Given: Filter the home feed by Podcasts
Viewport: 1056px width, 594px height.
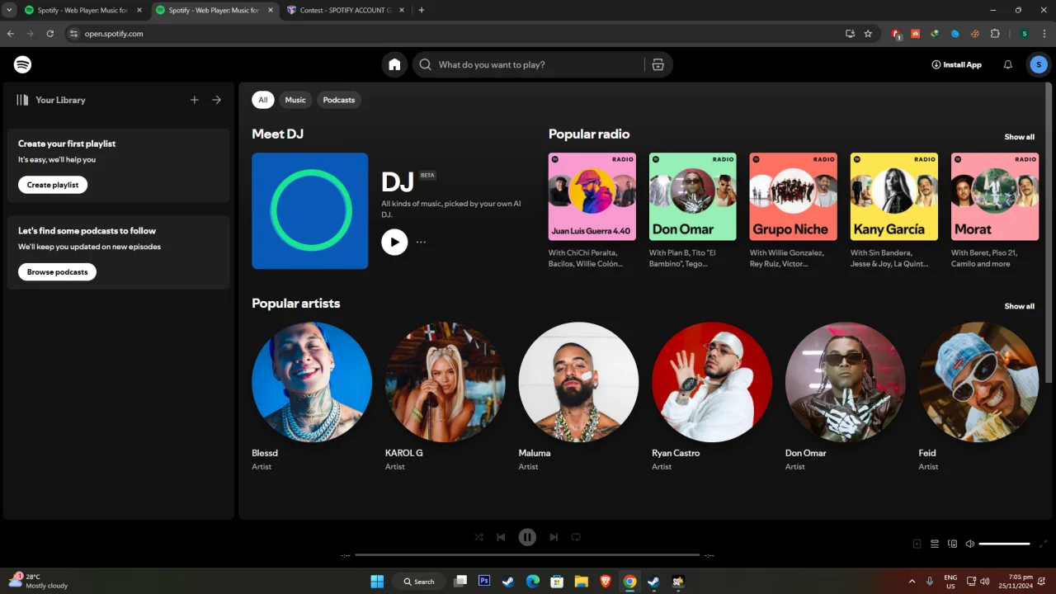Looking at the screenshot, I should pyautogui.click(x=339, y=100).
